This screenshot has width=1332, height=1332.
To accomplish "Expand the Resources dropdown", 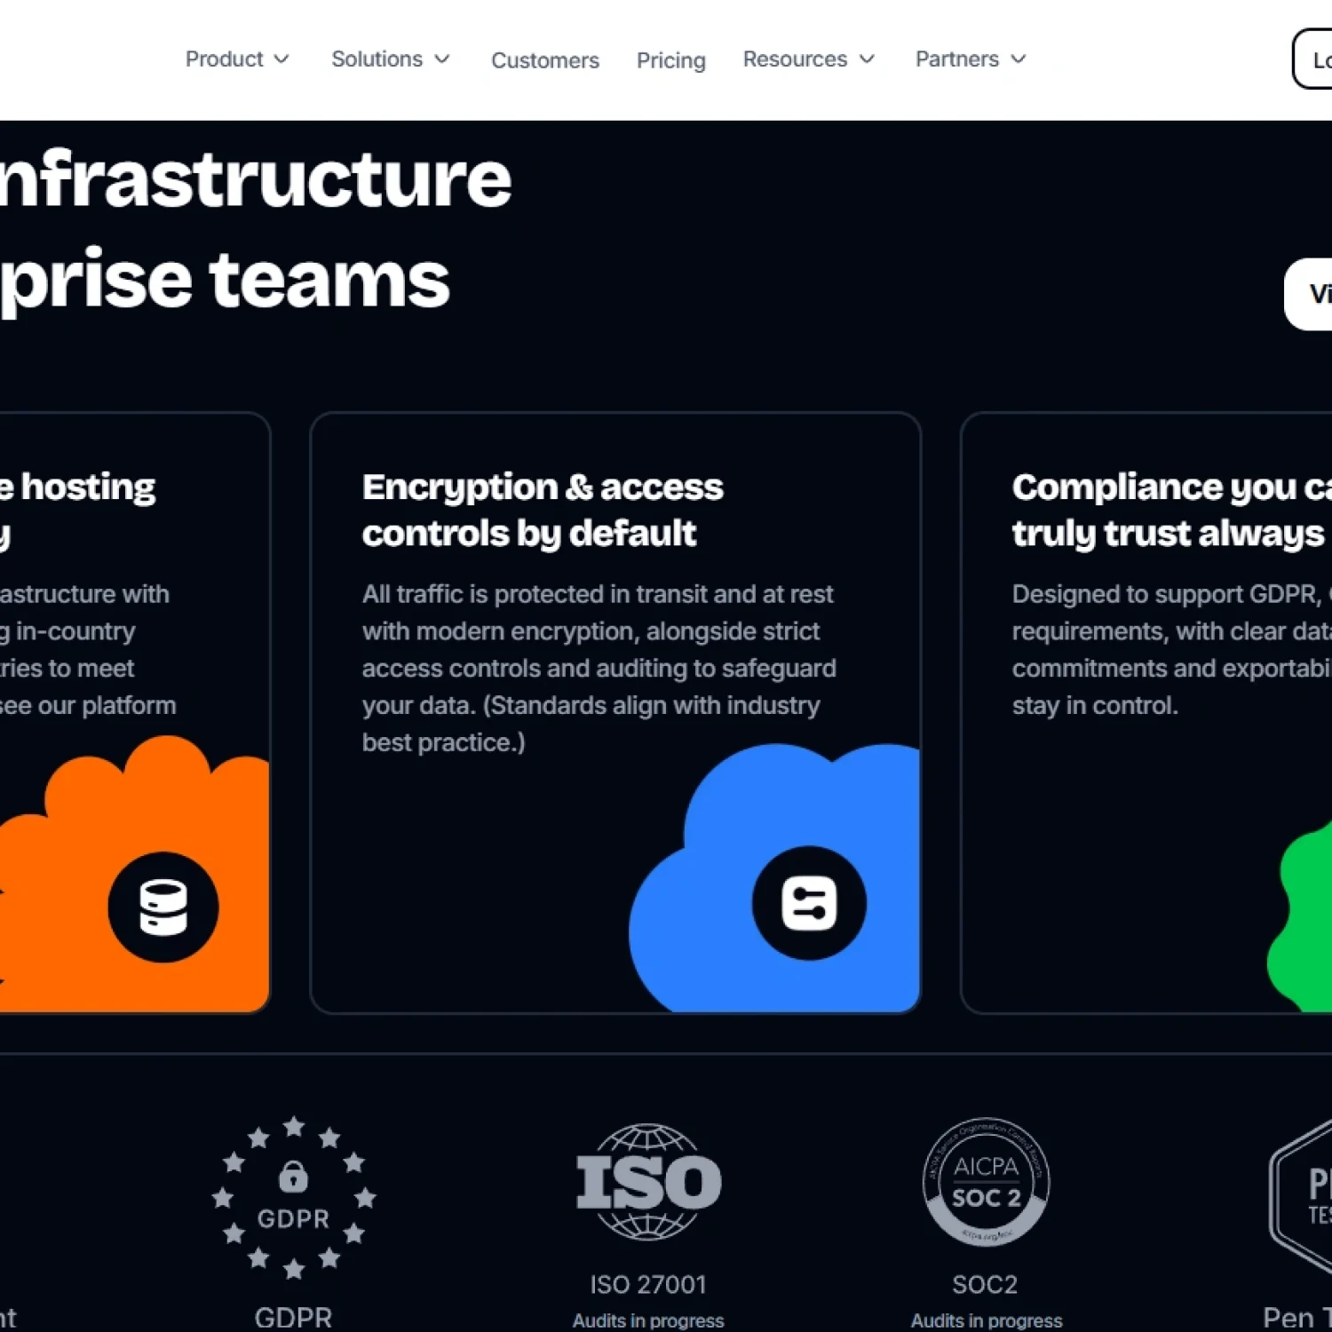I will click(x=809, y=59).
